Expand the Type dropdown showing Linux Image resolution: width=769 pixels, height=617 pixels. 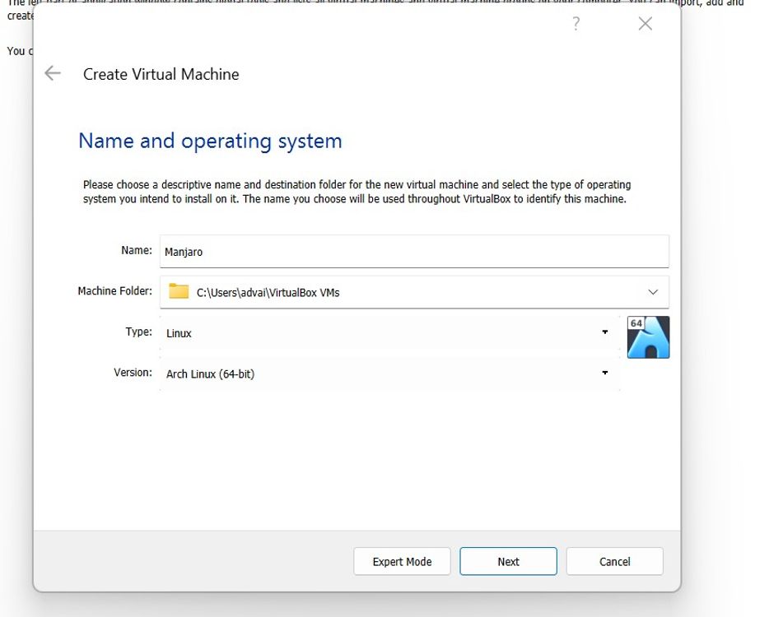pos(605,332)
